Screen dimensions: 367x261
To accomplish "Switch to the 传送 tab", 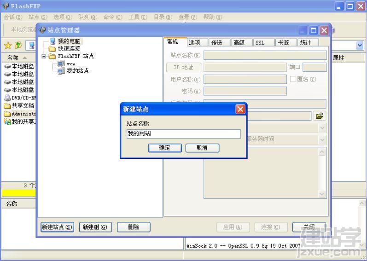I will click(219, 42).
